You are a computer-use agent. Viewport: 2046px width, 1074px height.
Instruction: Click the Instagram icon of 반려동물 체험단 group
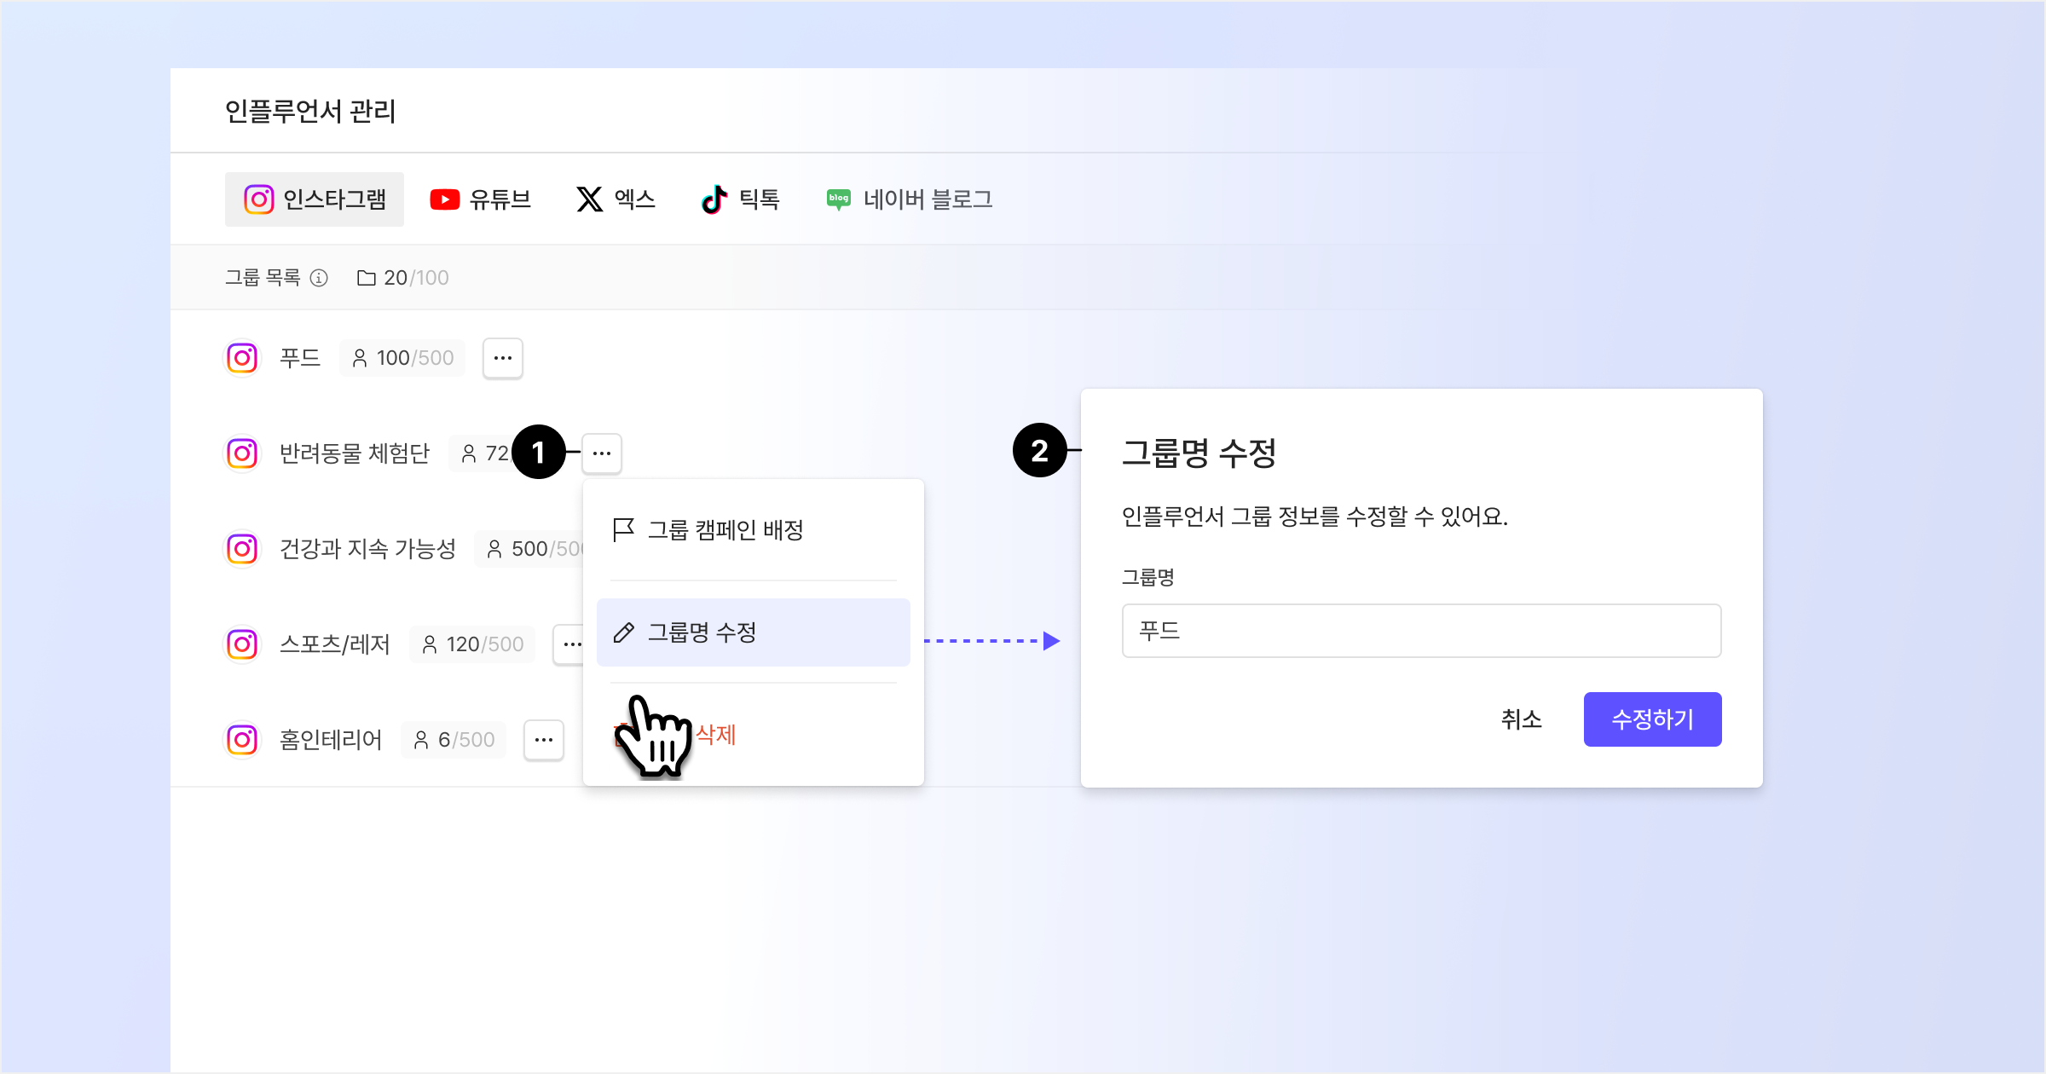click(x=242, y=453)
